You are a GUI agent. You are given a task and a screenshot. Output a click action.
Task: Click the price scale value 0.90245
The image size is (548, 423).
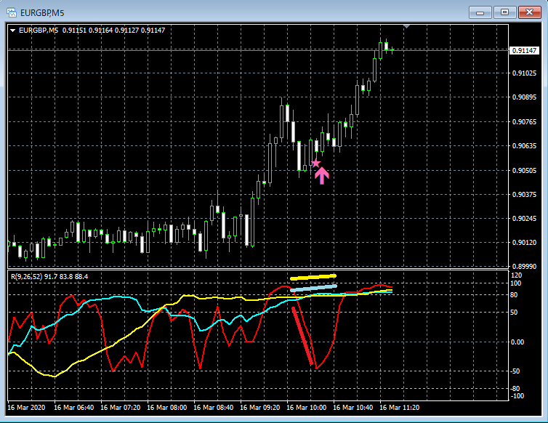pos(524,218)
